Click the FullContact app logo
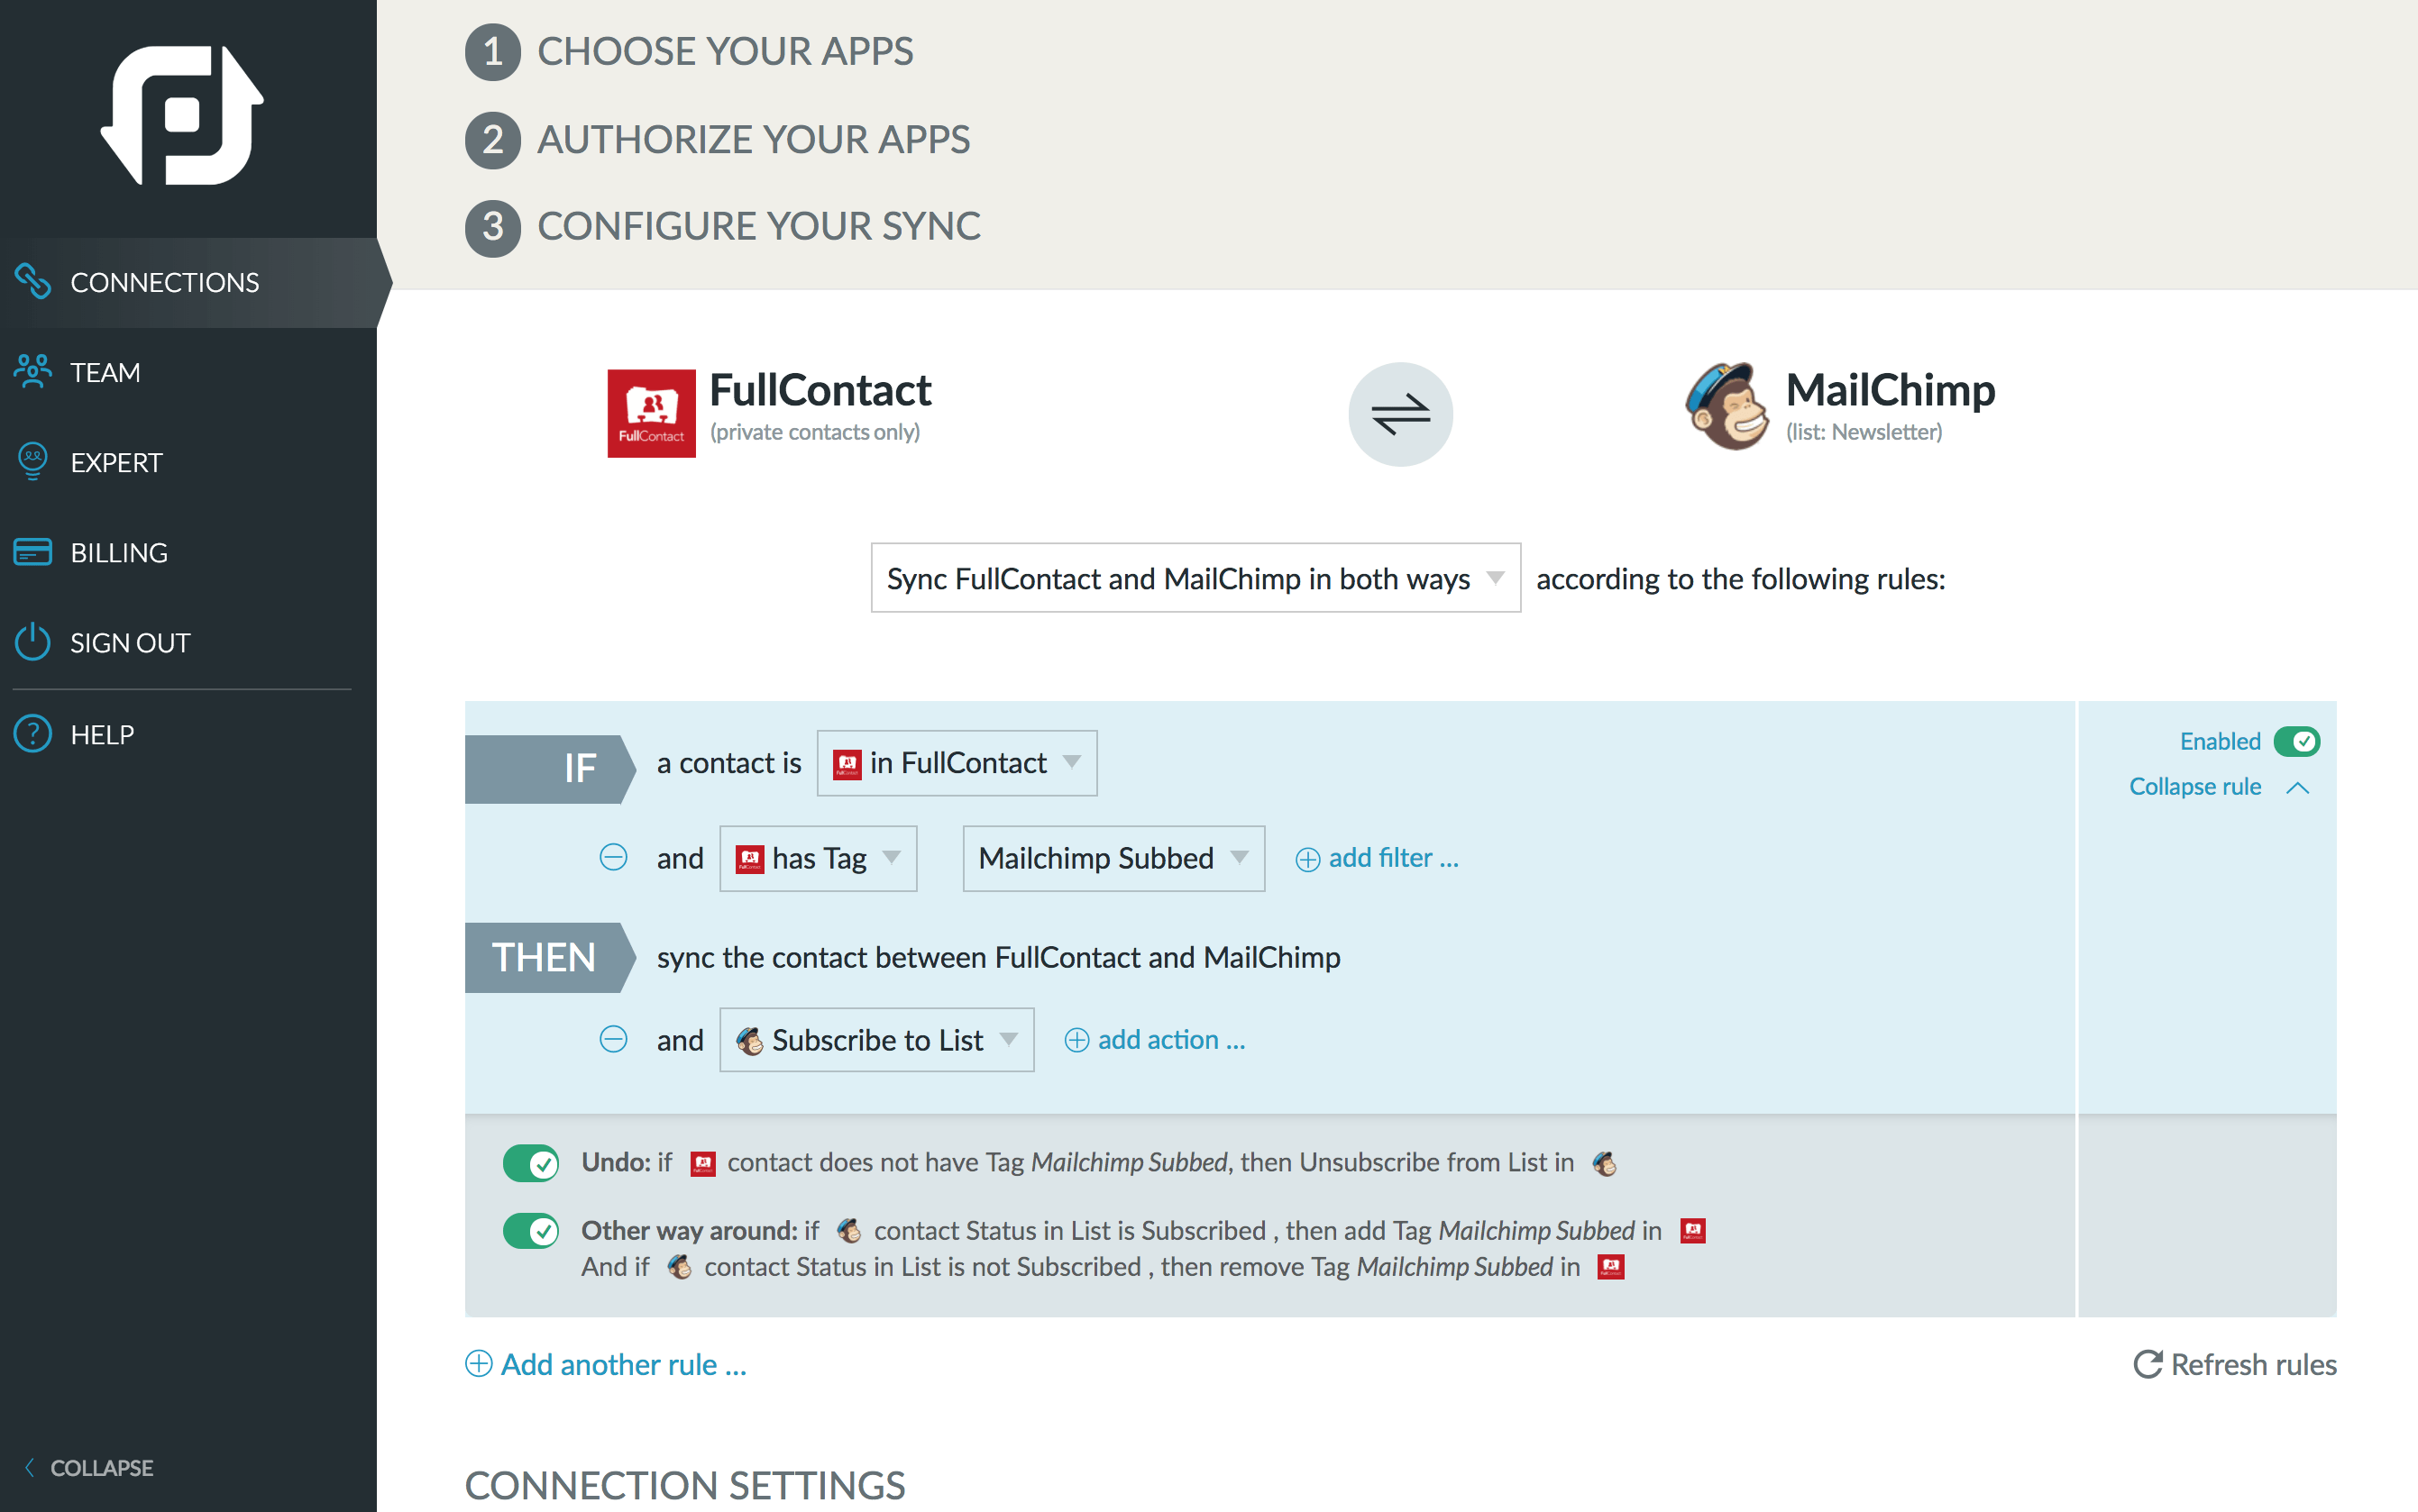Image resolution: width=2418 pixels, height=1512 pixels. (651, 413)
